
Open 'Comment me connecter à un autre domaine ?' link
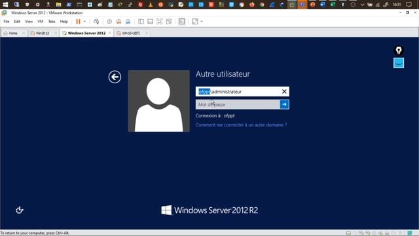click(x=241, y=125)
